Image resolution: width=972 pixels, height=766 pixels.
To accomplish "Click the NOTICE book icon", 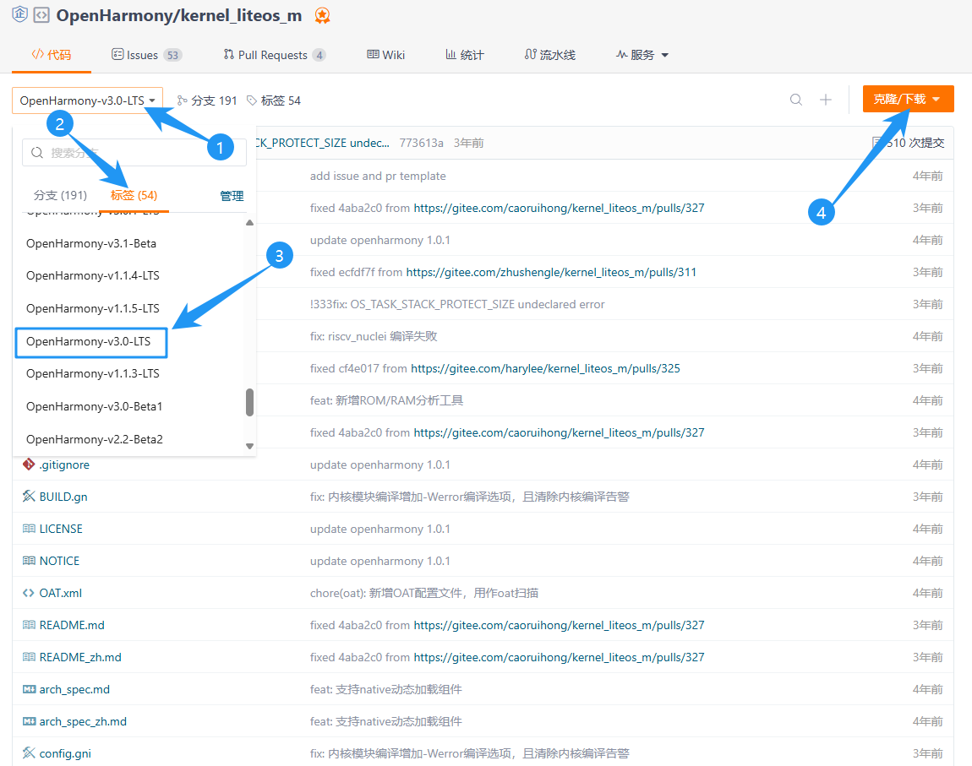I will (29, 561).
